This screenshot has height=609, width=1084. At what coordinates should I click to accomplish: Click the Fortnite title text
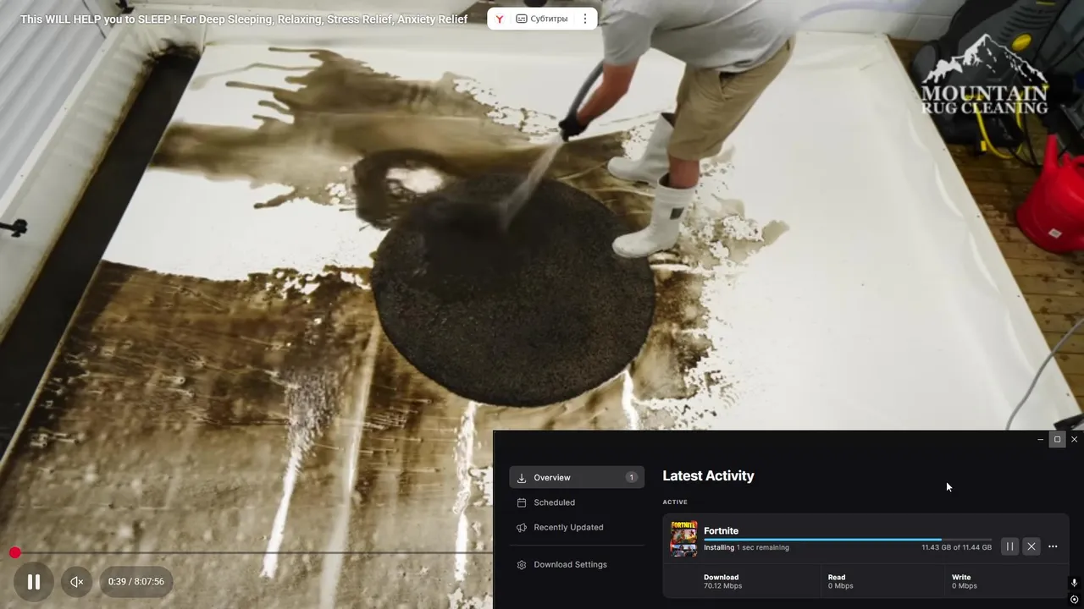tap(721, 531)
